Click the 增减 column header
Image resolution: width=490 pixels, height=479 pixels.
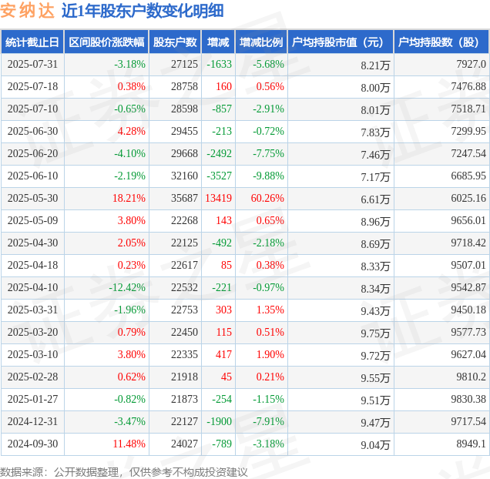[x=218, y=42]
